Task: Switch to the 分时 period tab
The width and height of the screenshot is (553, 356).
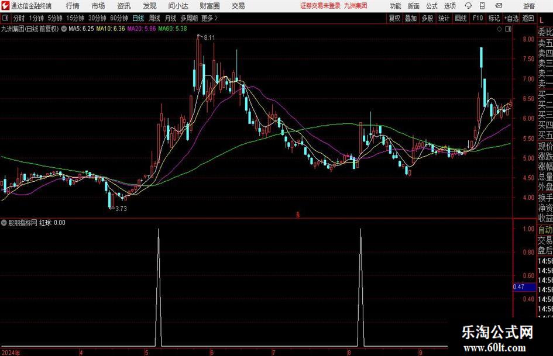Action: pyautogui.click(x=19, y=18)
